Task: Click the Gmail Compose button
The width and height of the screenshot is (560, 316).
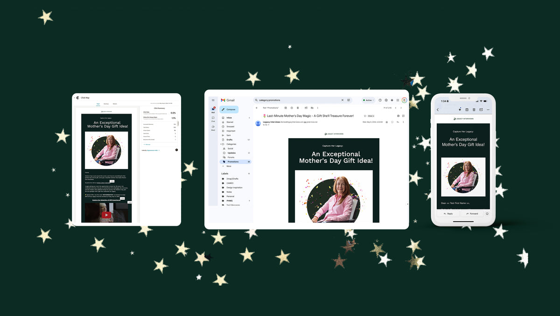Action: click(229, 110)
